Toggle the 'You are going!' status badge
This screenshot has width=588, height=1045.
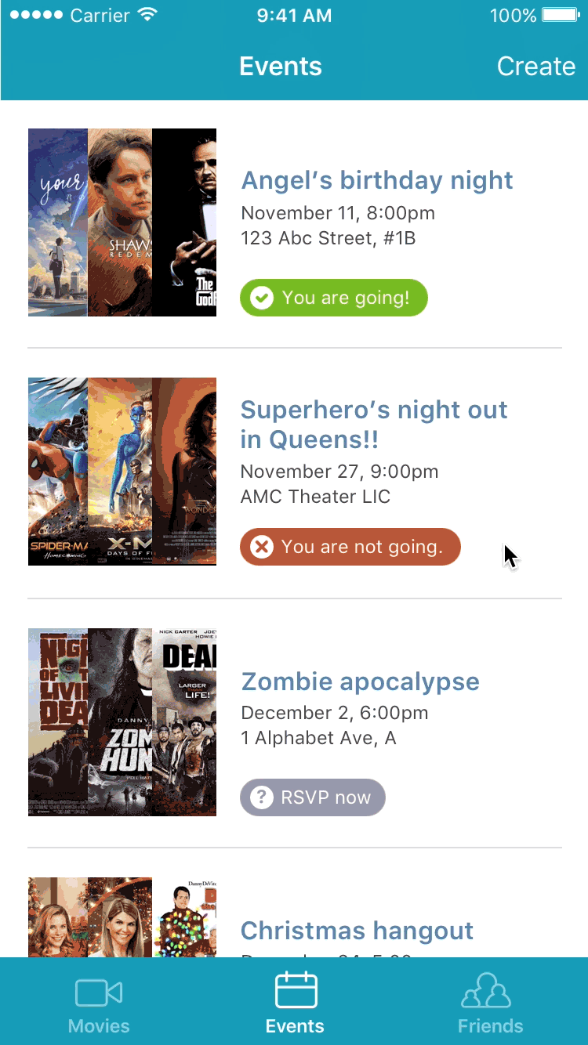(x=334, y=298)
